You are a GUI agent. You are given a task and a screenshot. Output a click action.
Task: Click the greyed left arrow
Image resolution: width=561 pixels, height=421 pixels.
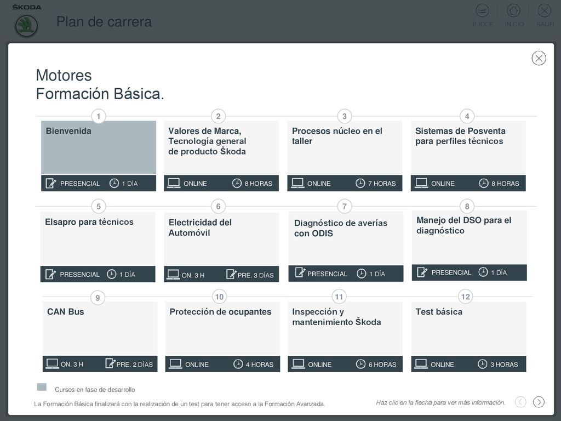pos(520,402)
